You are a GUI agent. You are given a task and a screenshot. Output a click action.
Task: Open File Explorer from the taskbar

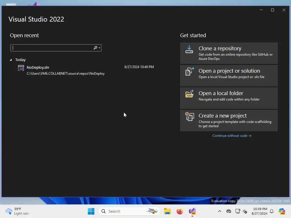coord(167,211)
